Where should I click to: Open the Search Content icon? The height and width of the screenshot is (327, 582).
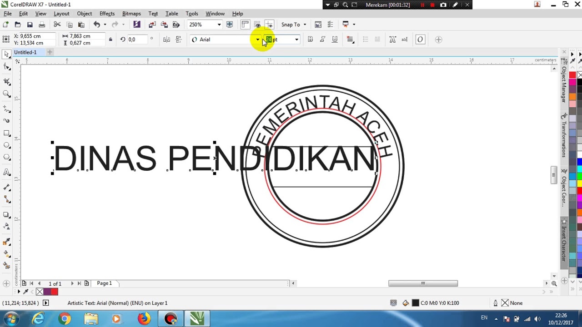pyautogui.click(x=137, y=25)
